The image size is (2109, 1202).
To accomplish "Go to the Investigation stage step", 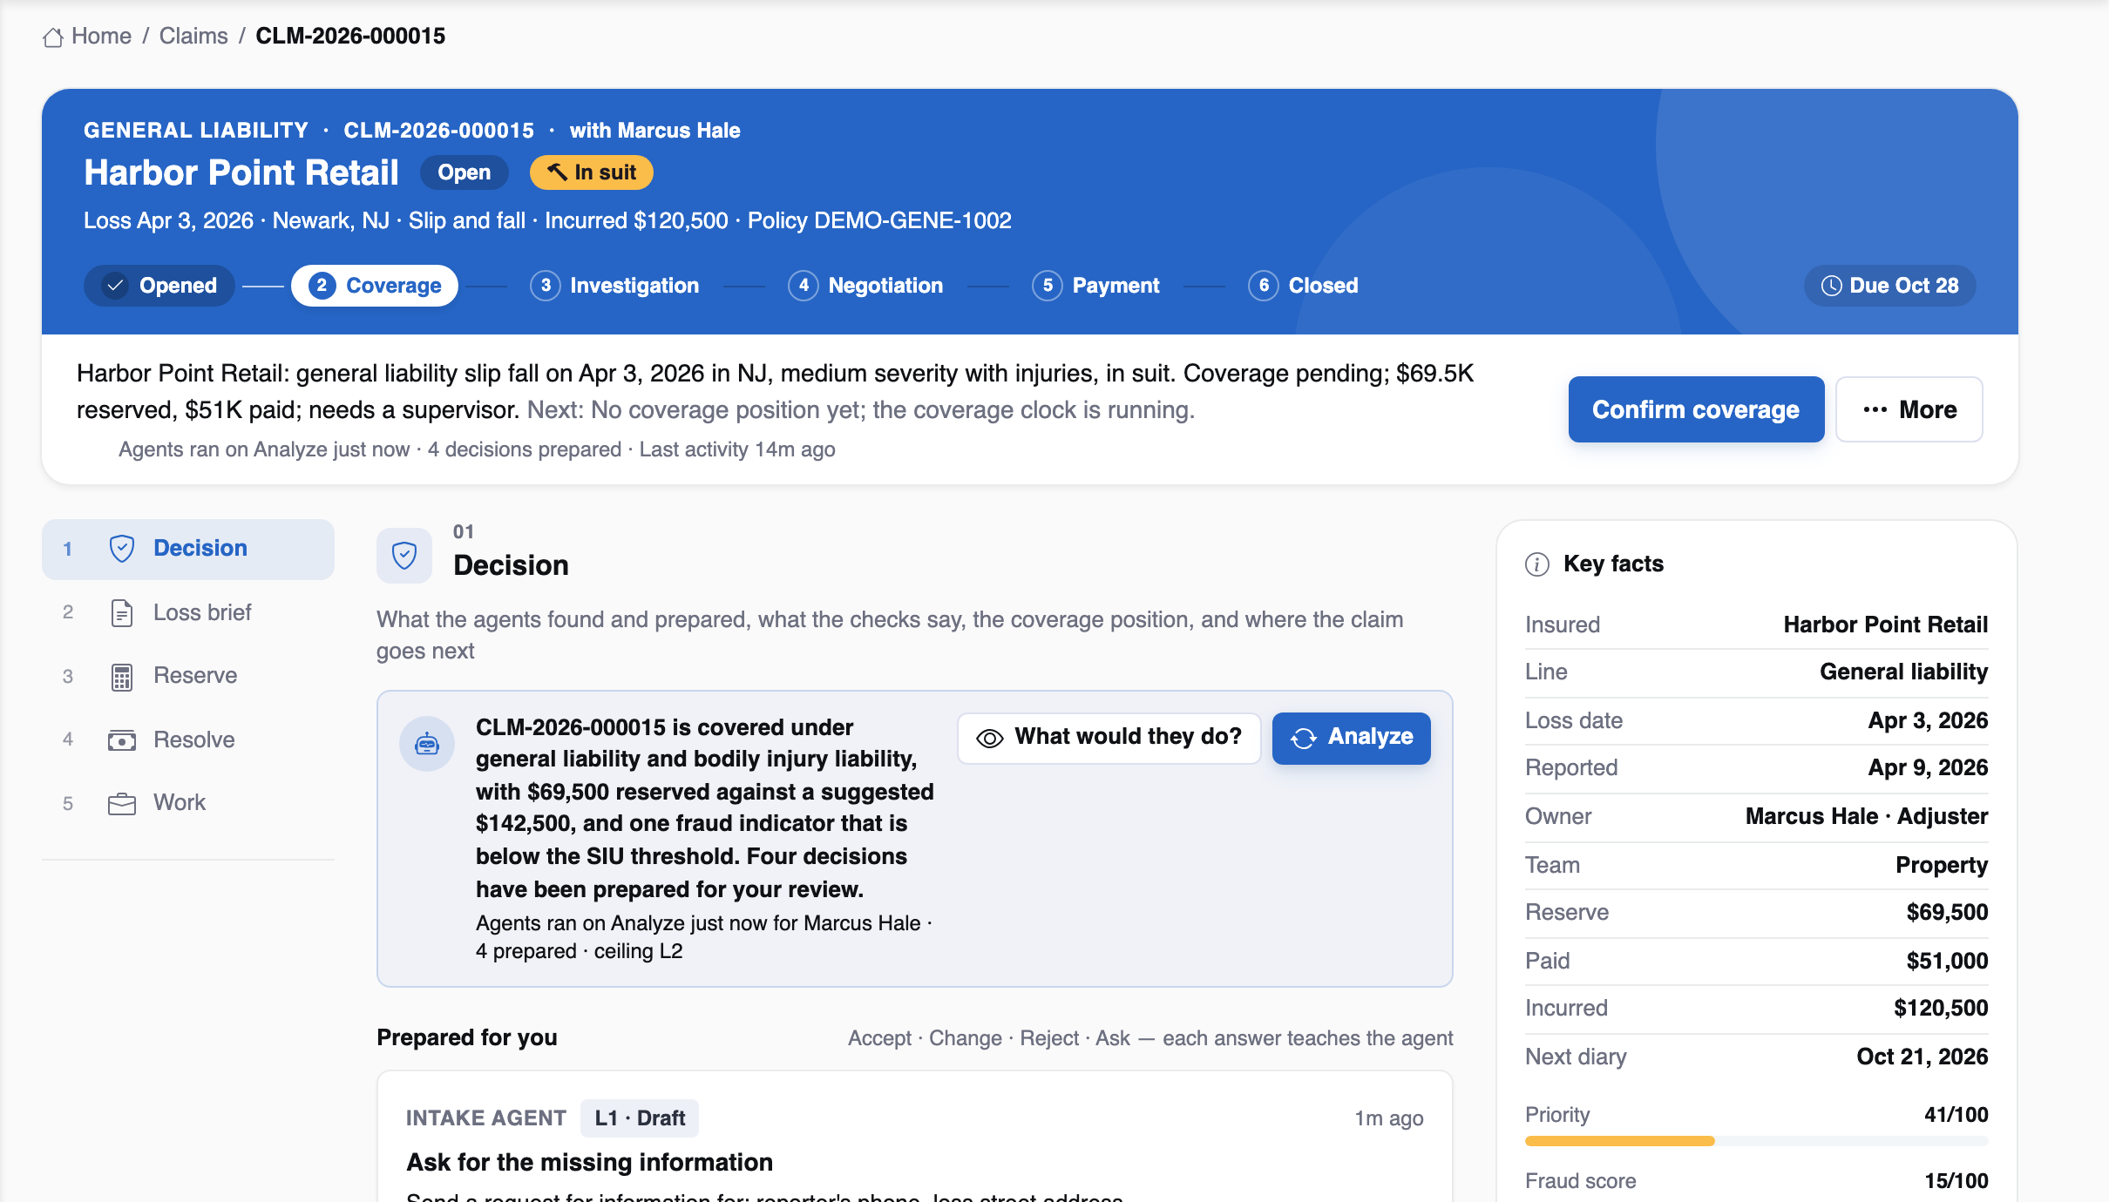I will 615,286.
